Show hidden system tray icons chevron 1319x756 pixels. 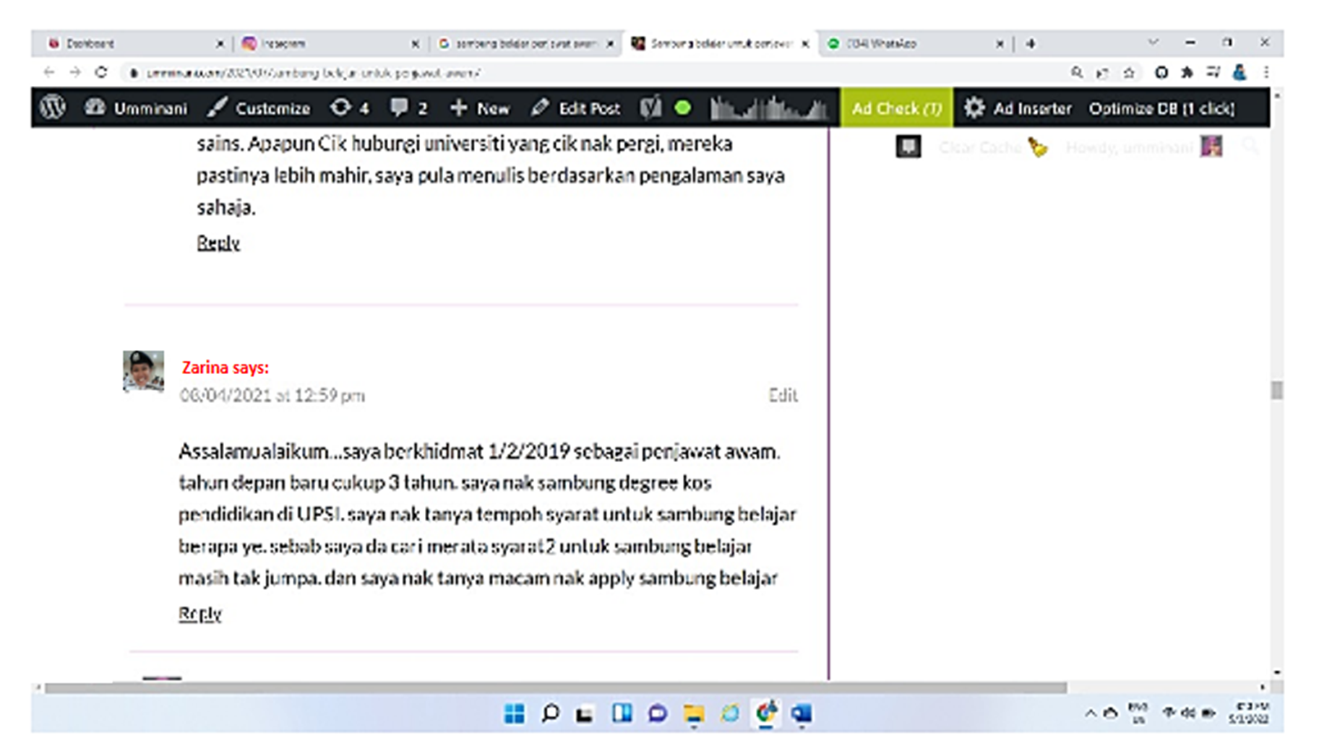click(x=1090, y=713)
